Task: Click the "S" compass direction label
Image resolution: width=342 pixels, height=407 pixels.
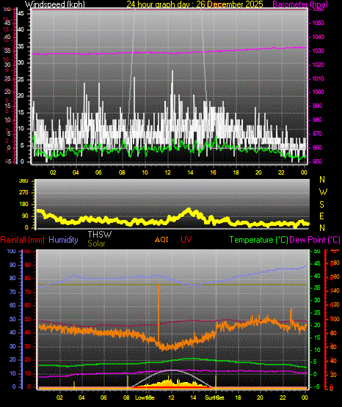Action: (321, 205)
